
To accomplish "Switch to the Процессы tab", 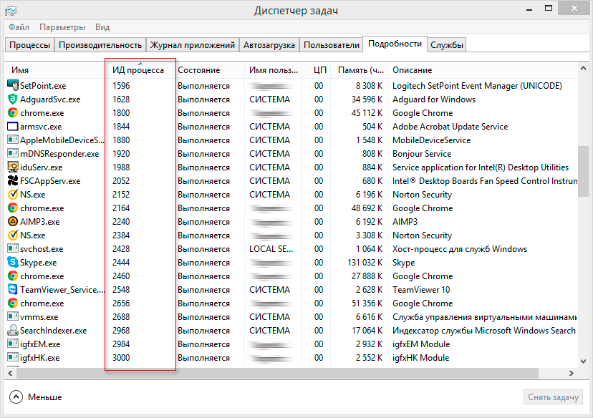I will (29, 45).
